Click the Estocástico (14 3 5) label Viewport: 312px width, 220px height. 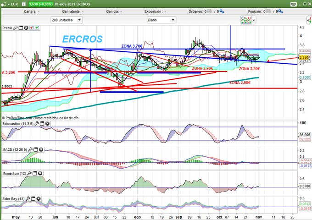pos(18,124)
